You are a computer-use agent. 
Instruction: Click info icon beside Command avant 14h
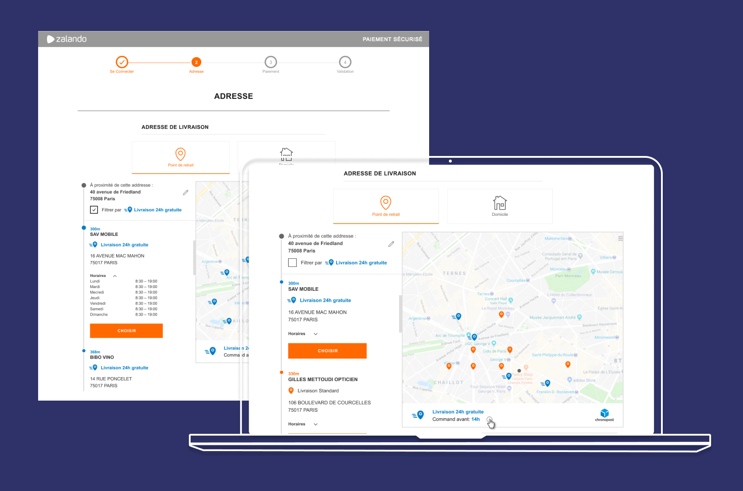pyautogui.click(x=489, y=419)
